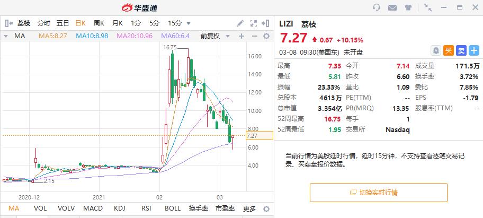483x218 pixels.
Task: Expand more time periods dropdown arrow
Action: point(189,23)
